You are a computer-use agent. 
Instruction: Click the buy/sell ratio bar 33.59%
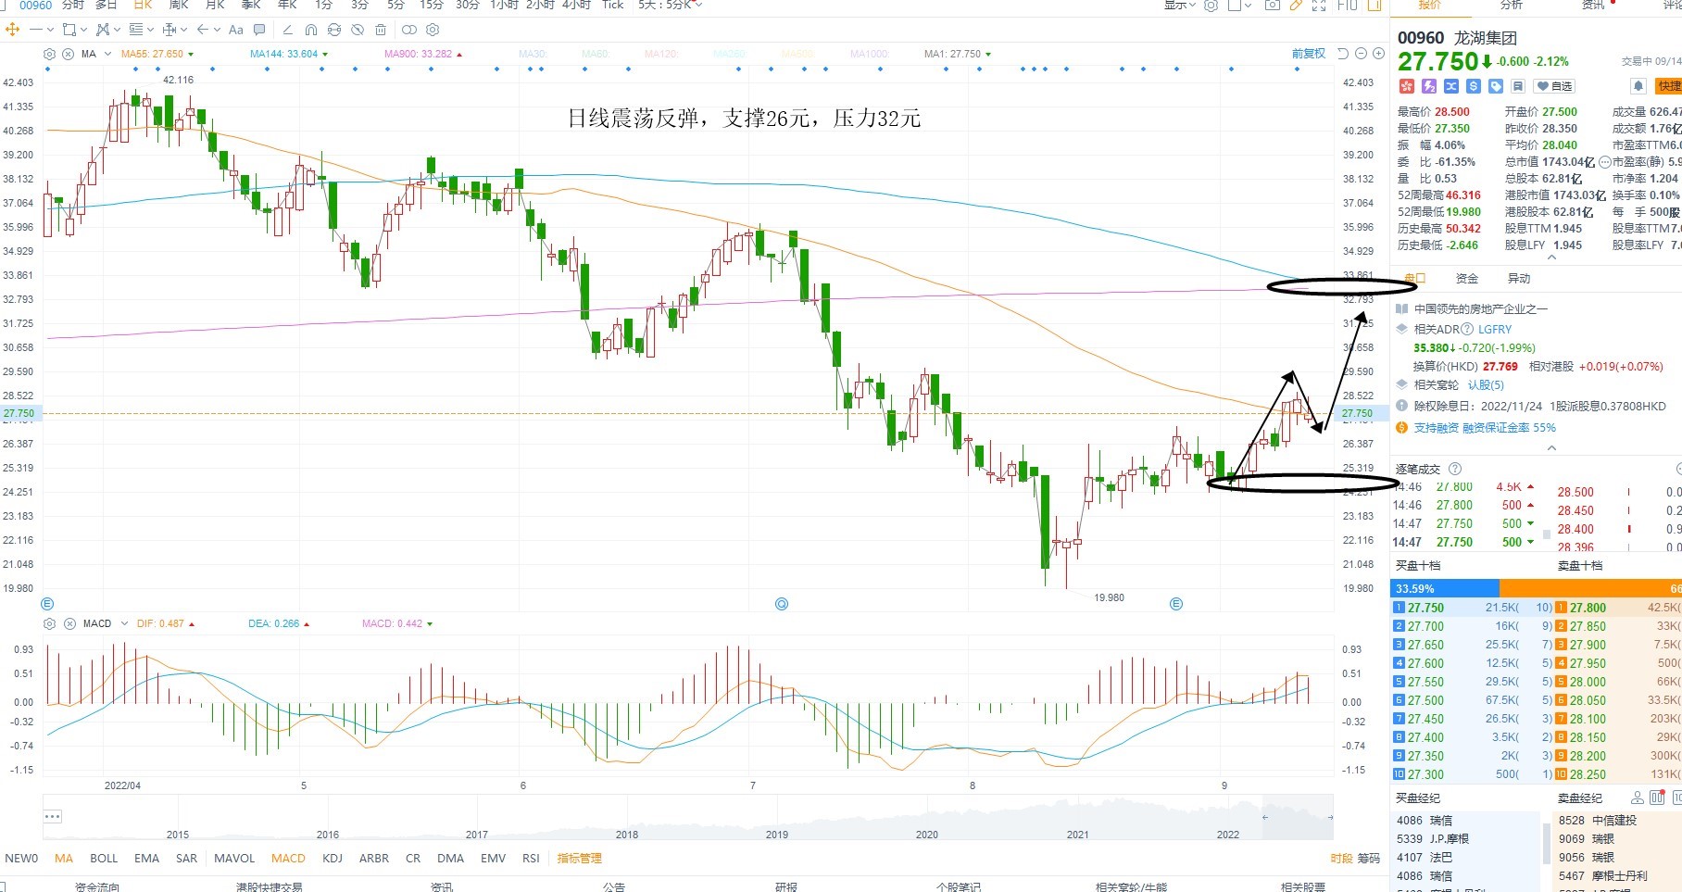(x=1536, y=588)
